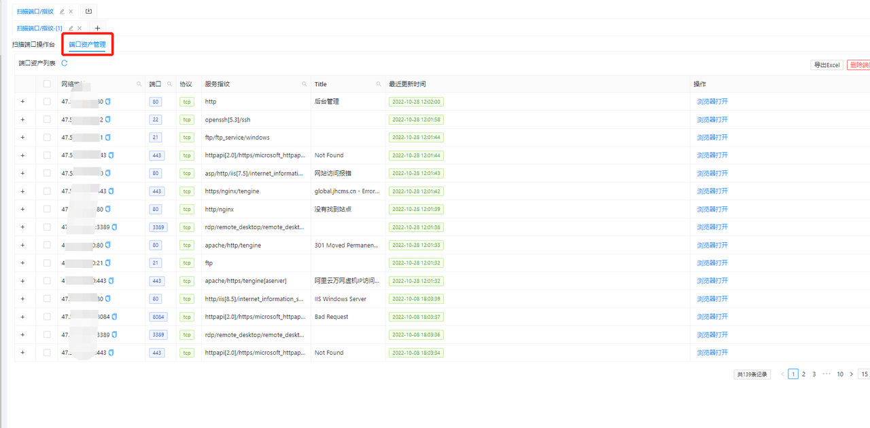This screenshot has width=870, height=428.
Task: Expand the Bad Request row details
Action: (x=22, y=317)
